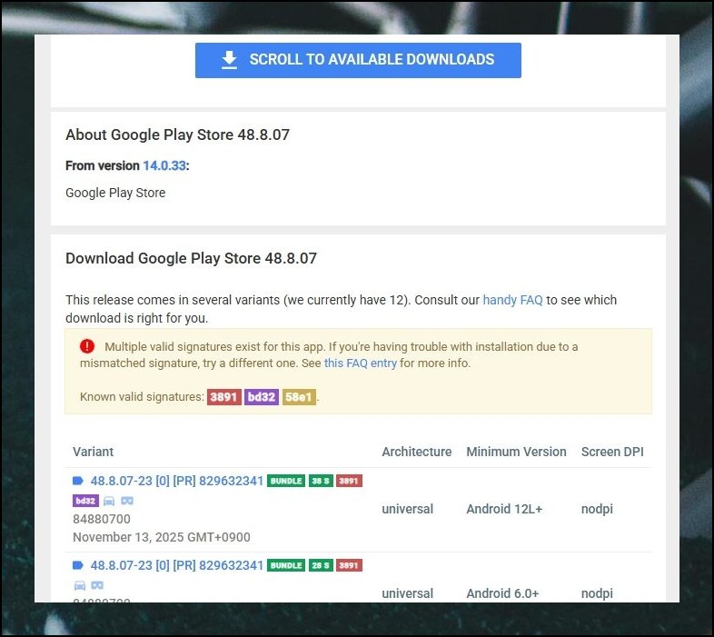Click the 3891 badge in Android 12L+ row
The height and width of the screenshot is (637, 714).
[349, 481]
